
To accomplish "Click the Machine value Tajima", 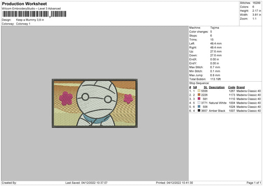I will click(214, 28).
